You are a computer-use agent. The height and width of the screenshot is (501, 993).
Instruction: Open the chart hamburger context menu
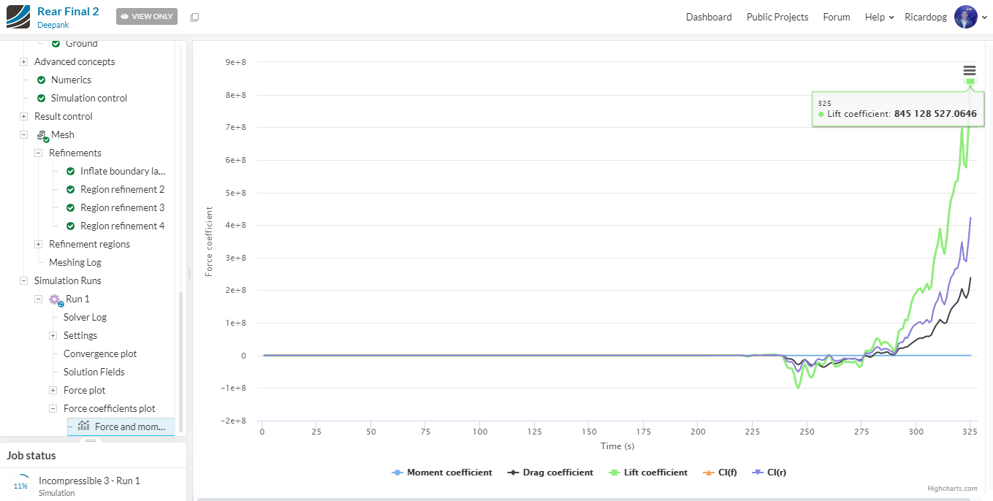pos(970,70)
